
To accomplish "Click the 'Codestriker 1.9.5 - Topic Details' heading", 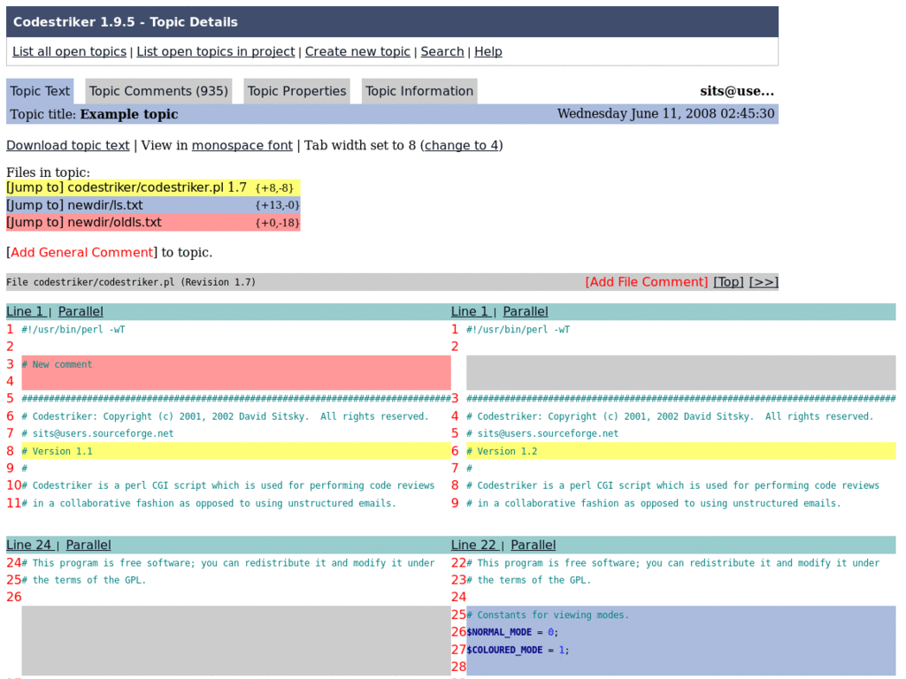I will (126, 22).
